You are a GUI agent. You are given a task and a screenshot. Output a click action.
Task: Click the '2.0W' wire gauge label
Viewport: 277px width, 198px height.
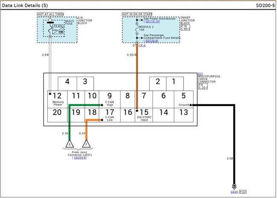(45, 55)
